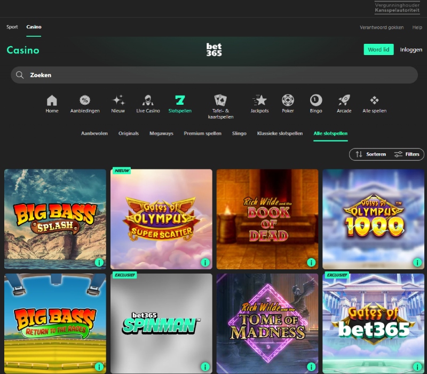Screen dimensions: 427x374
Task: Open the Bingo ball icon
Action: (x=316, y=100)
